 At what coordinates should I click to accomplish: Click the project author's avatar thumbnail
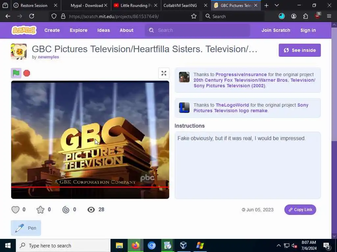(x=19, y=52)
